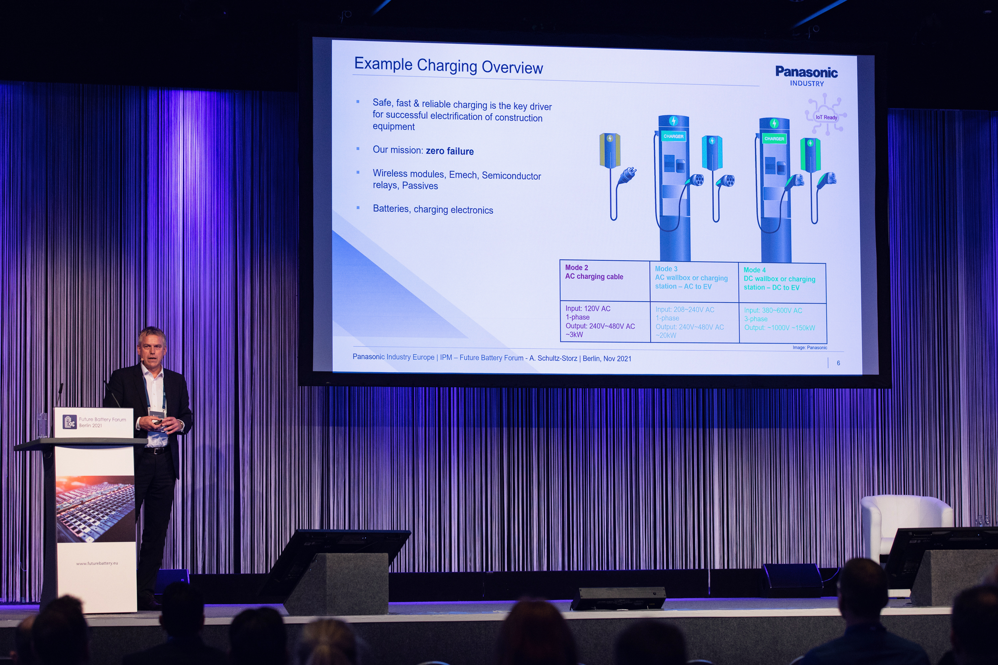Click the battery cells photo on the podium
The height and width of the screenshot is (665, 998).
click(96, 509)
